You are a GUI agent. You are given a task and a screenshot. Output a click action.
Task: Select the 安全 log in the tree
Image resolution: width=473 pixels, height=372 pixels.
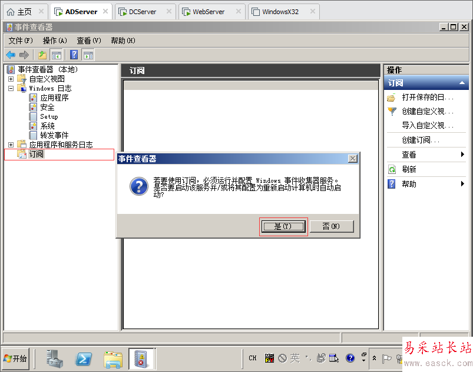pos(47,107)
